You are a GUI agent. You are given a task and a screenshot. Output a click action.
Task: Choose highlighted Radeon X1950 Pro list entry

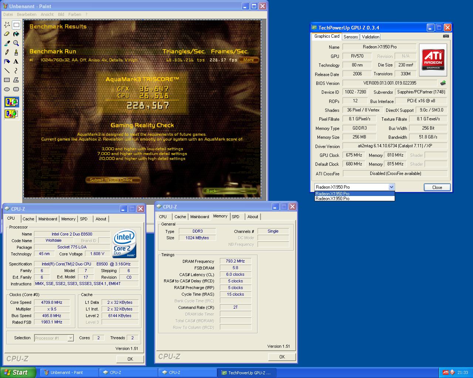click(x=354, y=194)
